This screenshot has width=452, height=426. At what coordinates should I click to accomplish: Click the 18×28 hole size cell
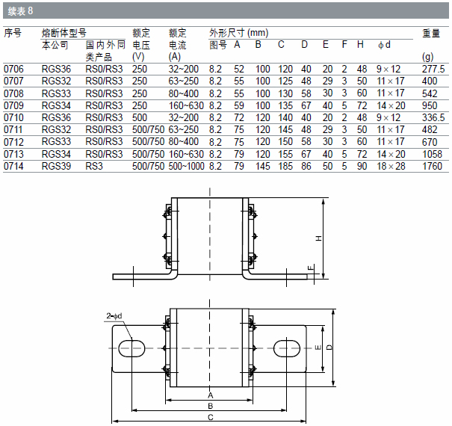[x=391, y=166]
